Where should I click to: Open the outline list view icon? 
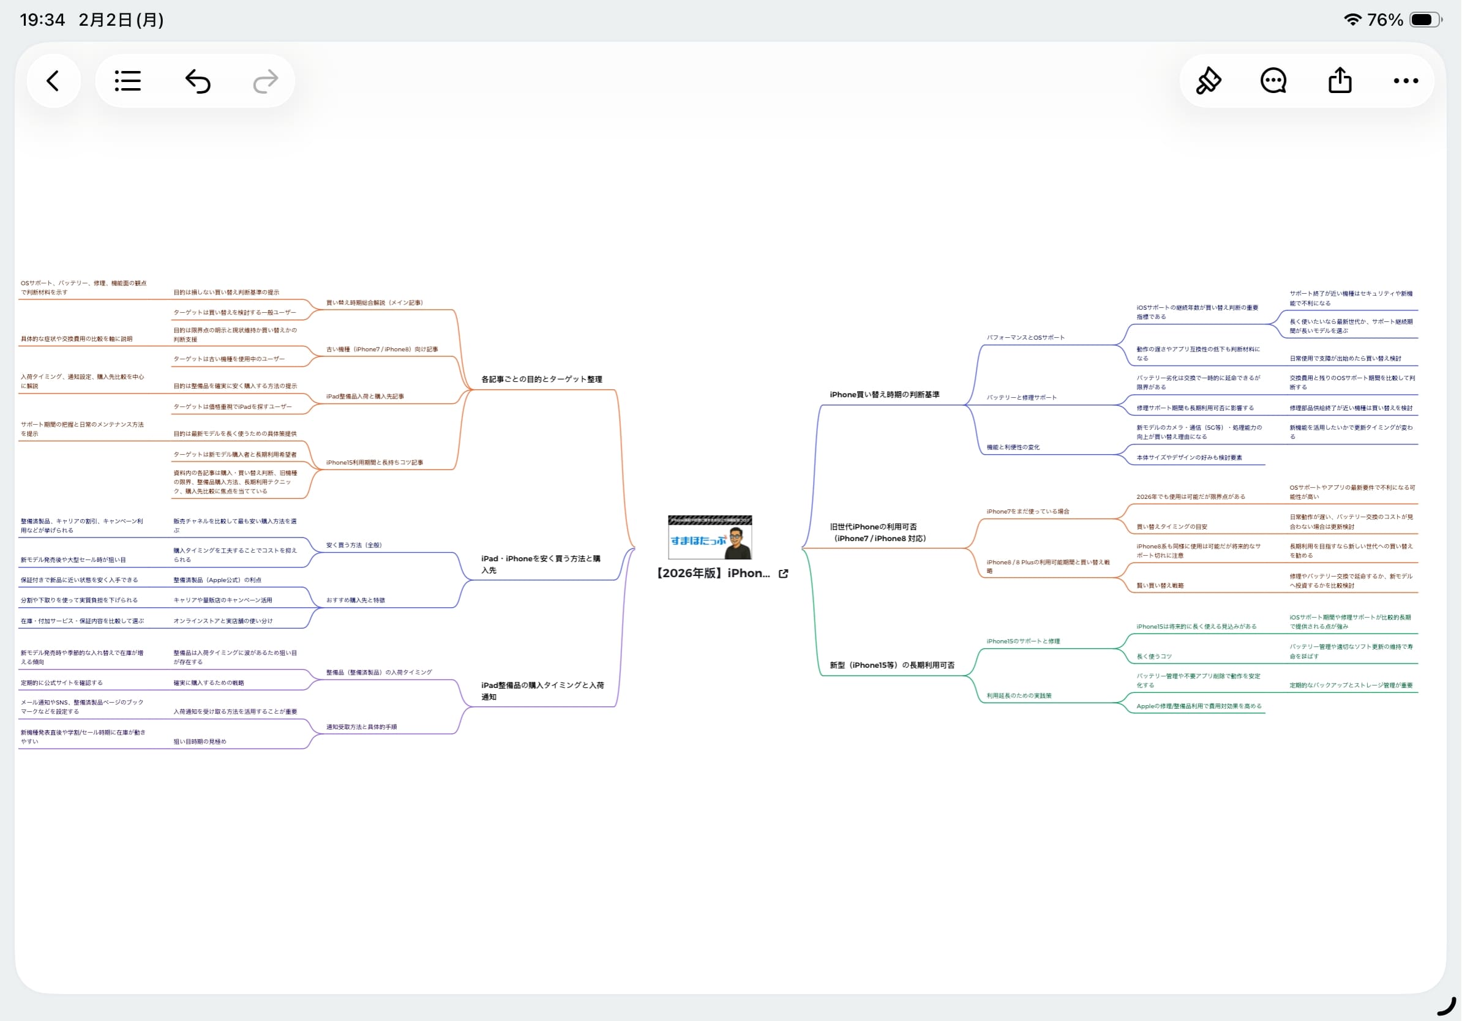click(x=127, y=81)
